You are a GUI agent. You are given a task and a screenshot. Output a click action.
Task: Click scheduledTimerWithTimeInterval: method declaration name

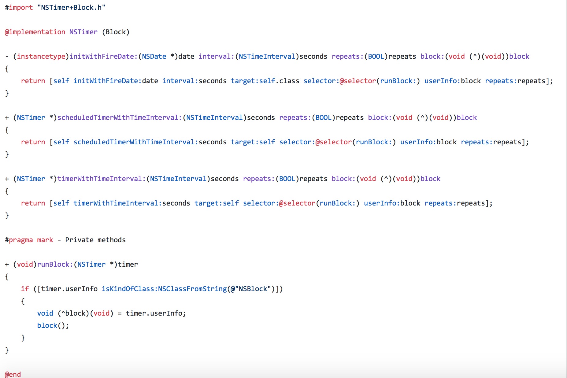[x=120, y=118]
